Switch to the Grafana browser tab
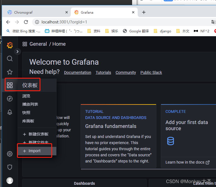The width and height of the screenshot is (216, 187). [x=104, y=12]
